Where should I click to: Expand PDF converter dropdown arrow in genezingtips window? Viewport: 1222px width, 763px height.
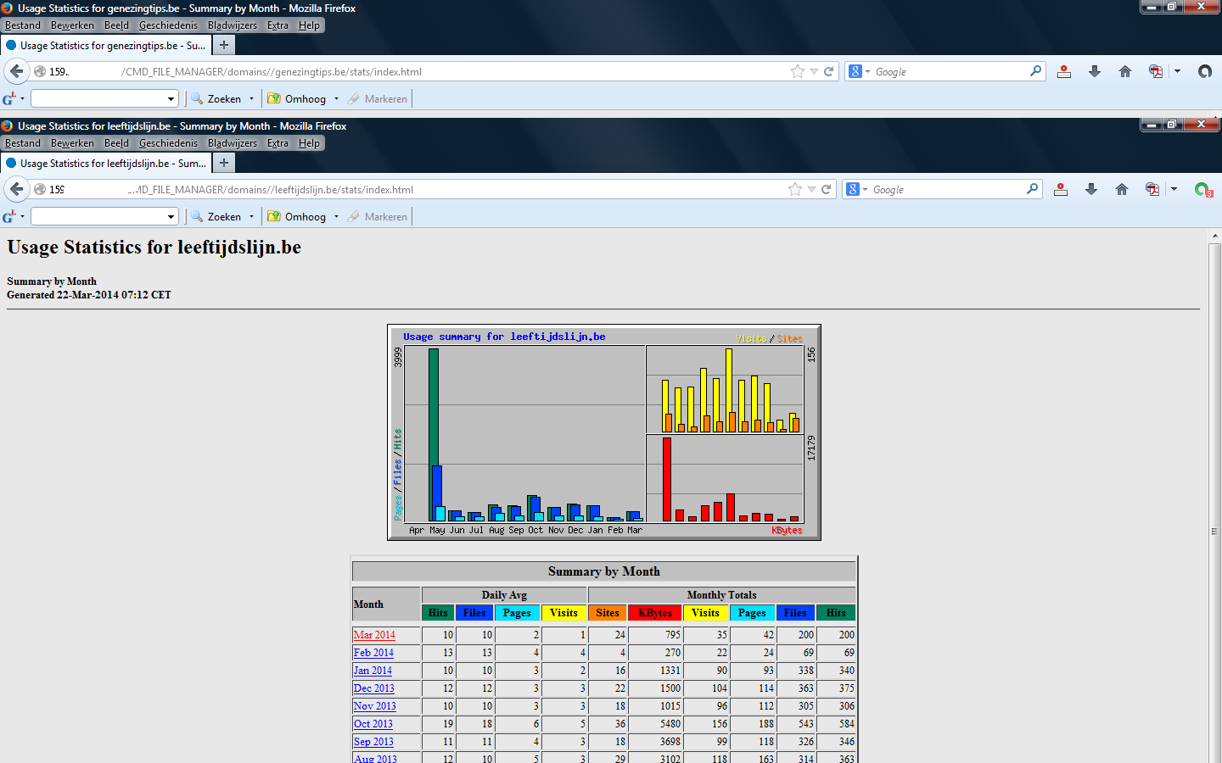(1177, 71)
